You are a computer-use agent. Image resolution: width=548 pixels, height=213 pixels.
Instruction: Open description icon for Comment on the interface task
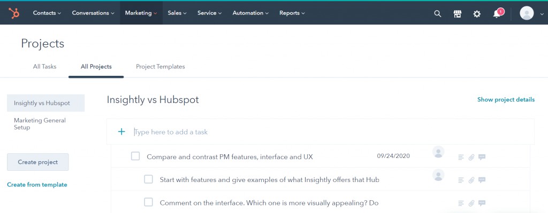pyautogui.click(x=461, y=203)
